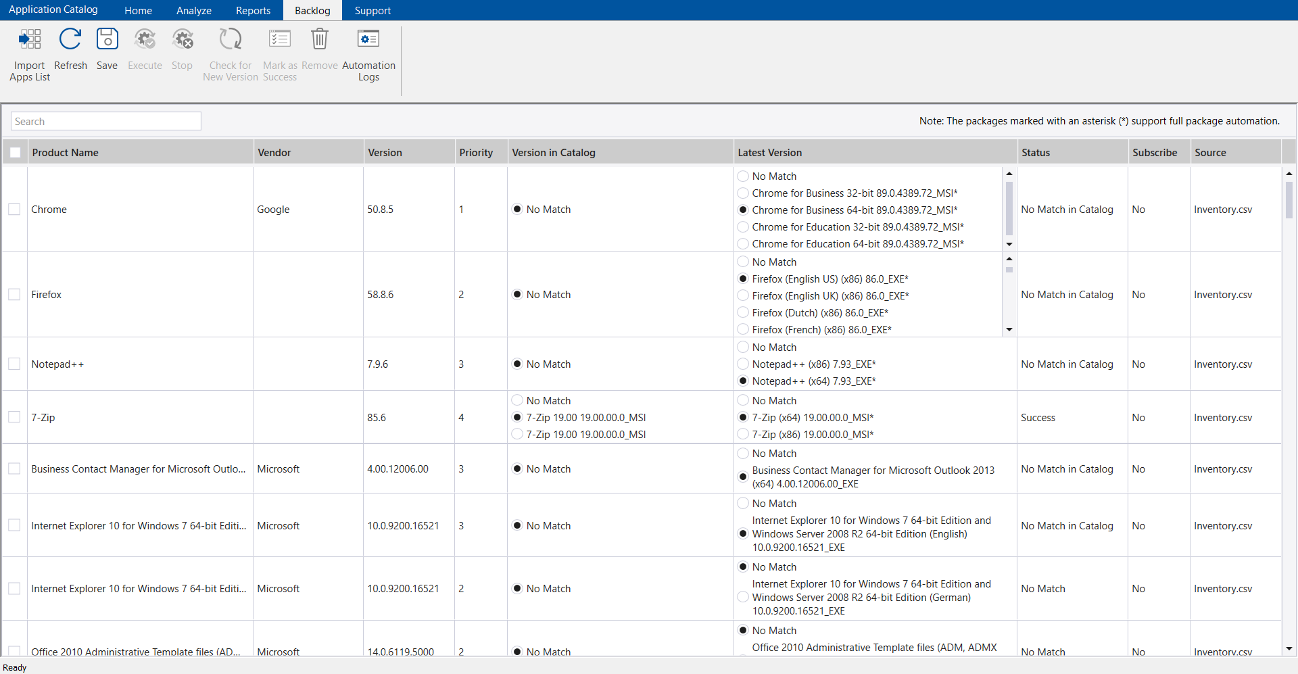The height and width of the screenshot is (674, 1298).
Task: Check the 7-Zip row checkbox
Action: tap(14, 417)
